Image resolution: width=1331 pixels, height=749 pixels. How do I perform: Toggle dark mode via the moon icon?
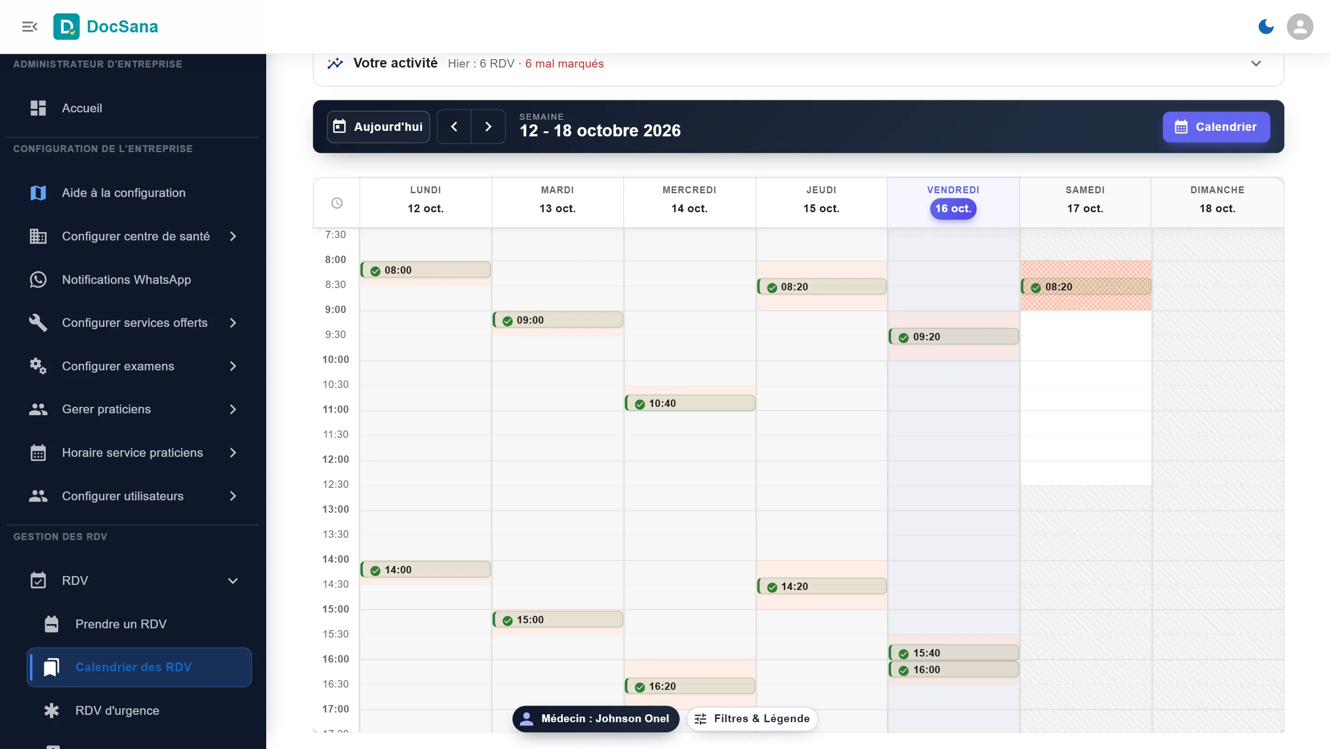tap(1265, 26)
